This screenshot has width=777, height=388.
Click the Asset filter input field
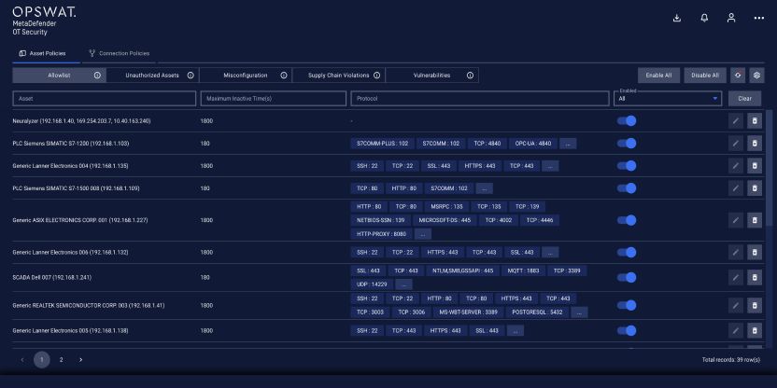coord(105,98)
